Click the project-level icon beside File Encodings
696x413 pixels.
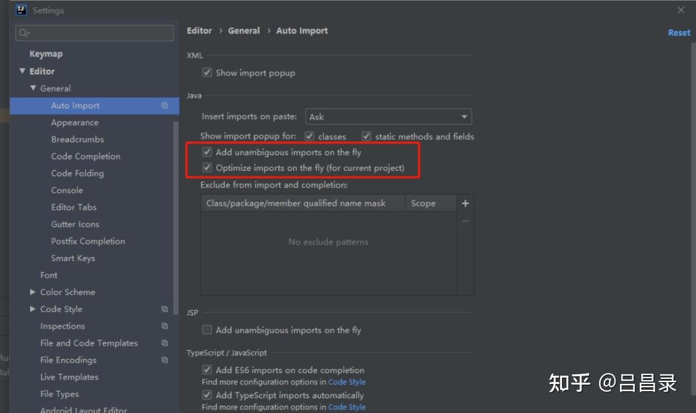click(165, 360)
